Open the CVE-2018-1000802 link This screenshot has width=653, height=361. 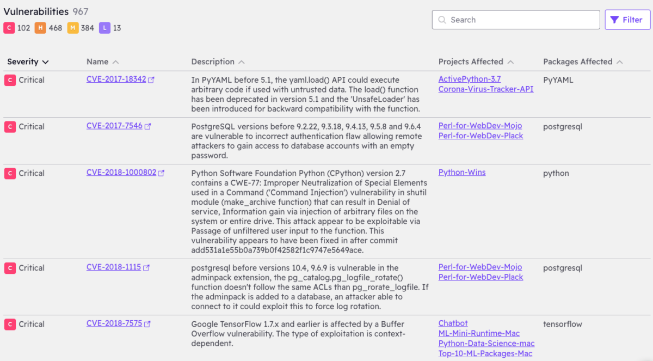coord(121,173)
